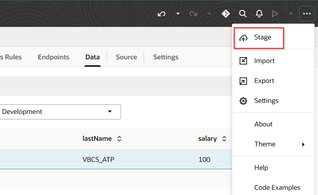Screen dimensions: 318x195
Task: Choose Import from the menu
Action: tap(264, 61)
